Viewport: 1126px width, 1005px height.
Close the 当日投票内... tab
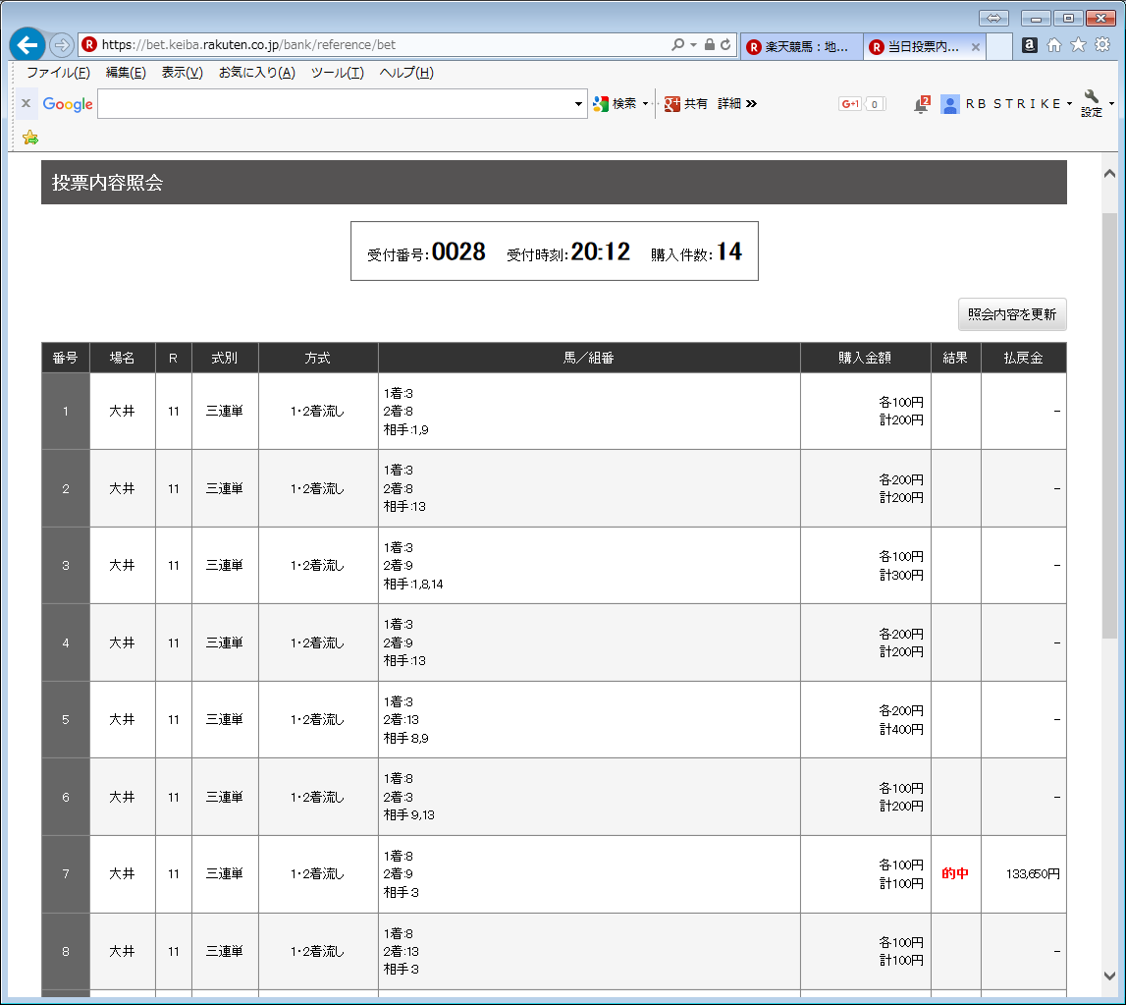(975, 47)
